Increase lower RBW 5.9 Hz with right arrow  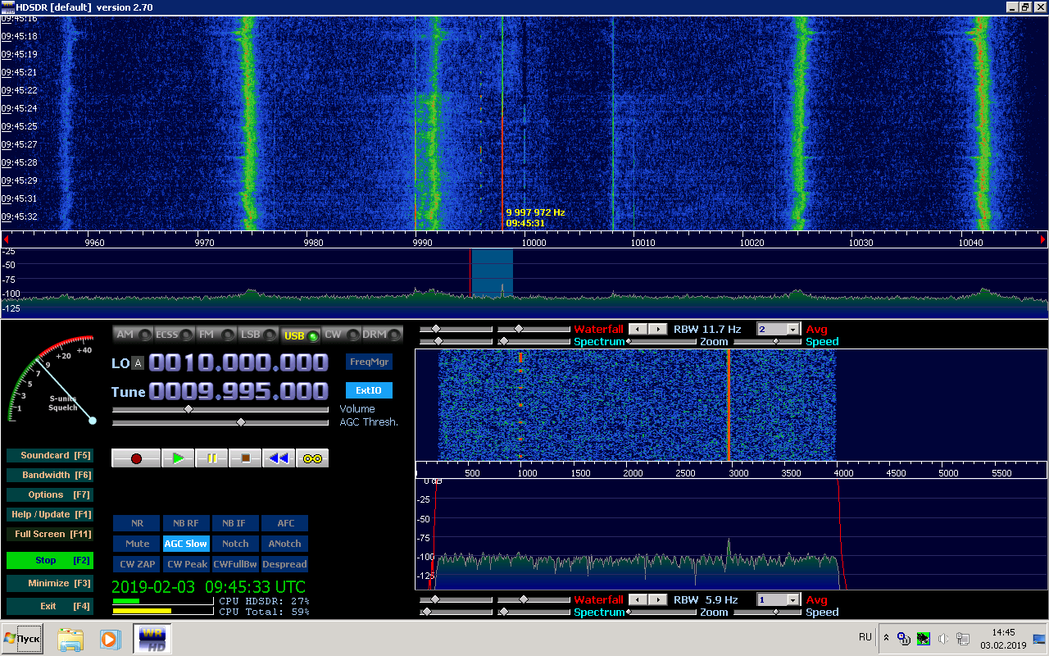click(658, 599)
